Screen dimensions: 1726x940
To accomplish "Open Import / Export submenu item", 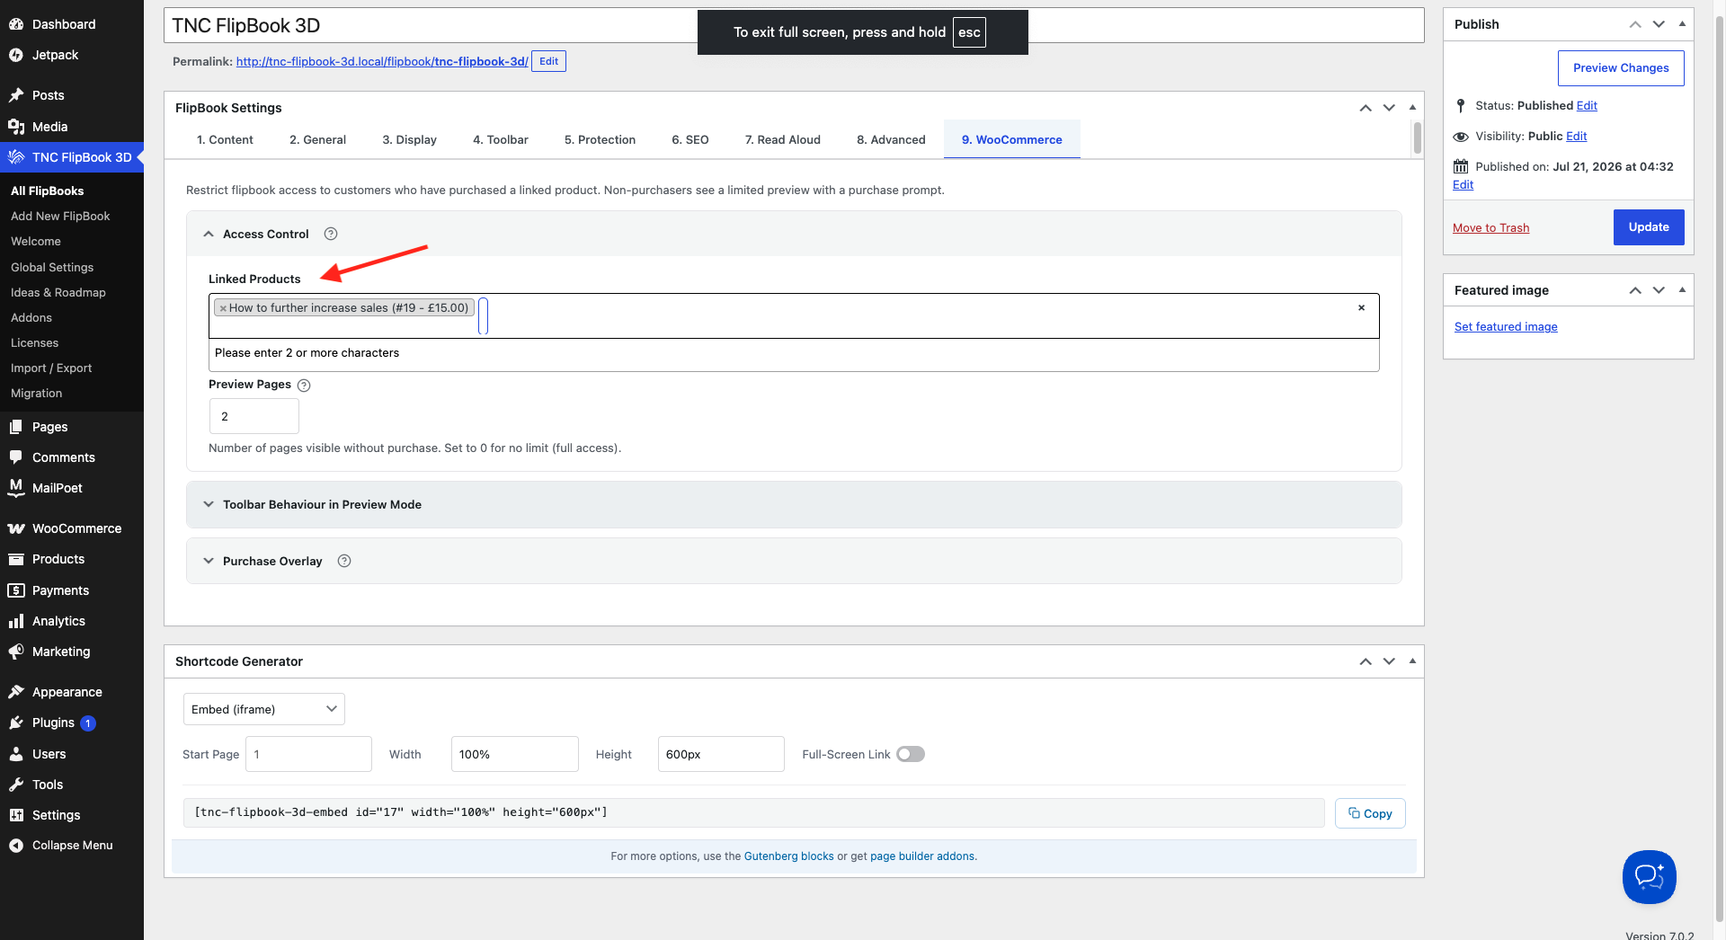I will click(x=51, y=368).
